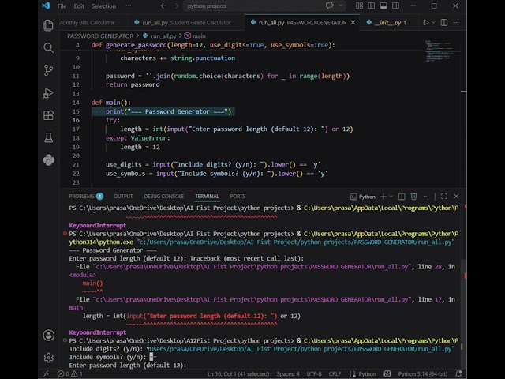
Task: Open the Extensions view
Action: click(x=48, y=115)
